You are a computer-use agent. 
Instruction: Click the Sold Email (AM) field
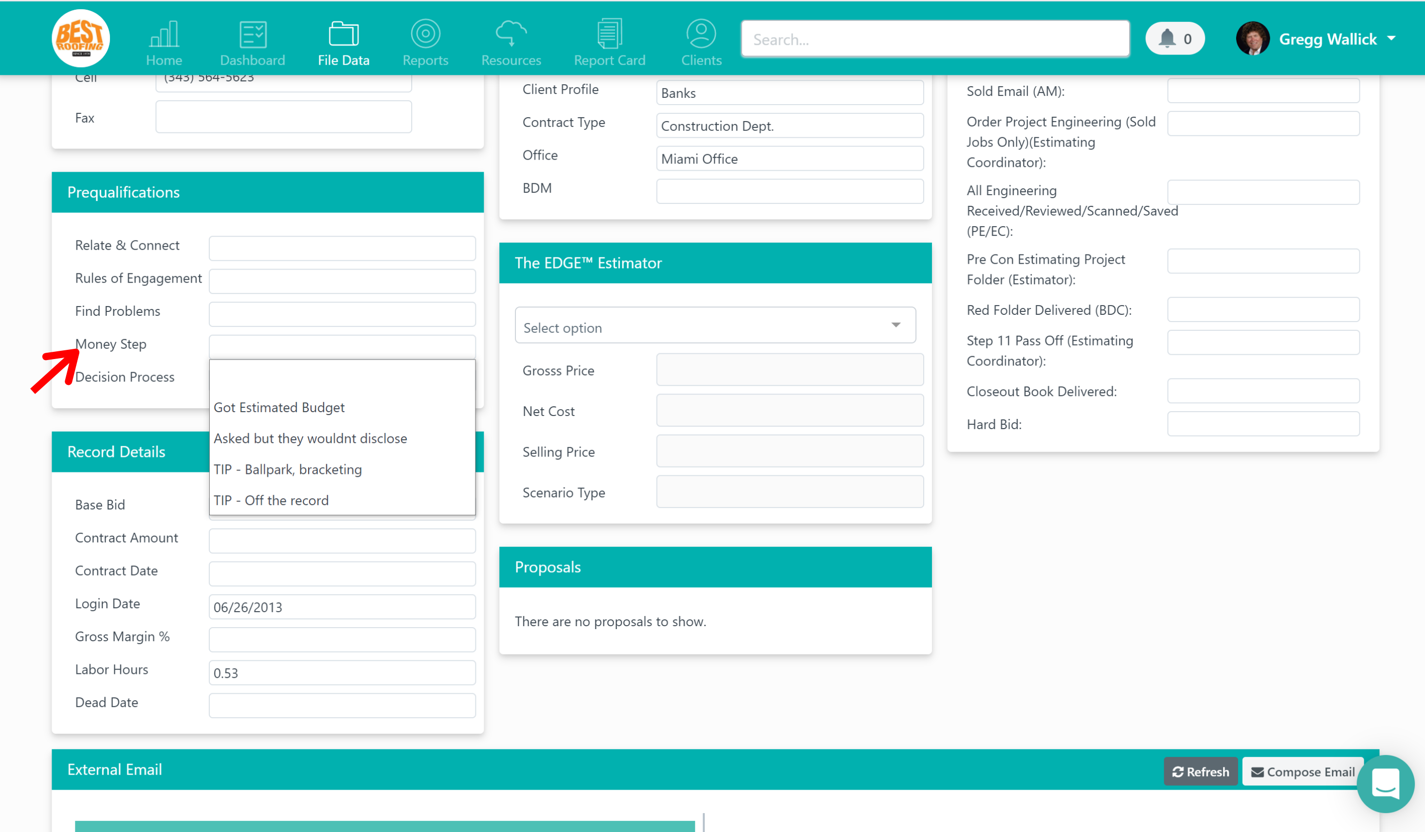[1263, 90]
